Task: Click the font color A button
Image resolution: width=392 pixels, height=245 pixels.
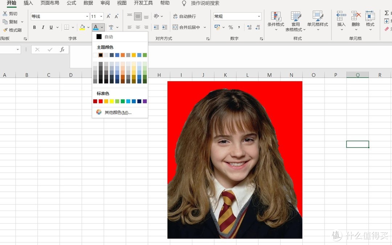Action: point(95,27)
